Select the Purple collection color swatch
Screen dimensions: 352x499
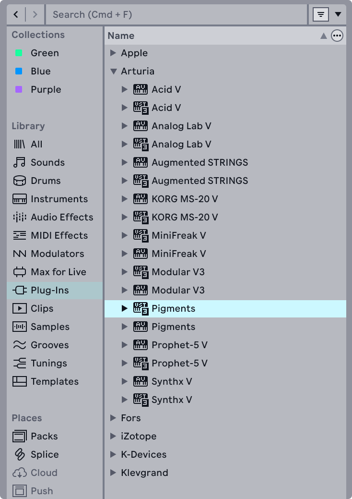point(19,89)
